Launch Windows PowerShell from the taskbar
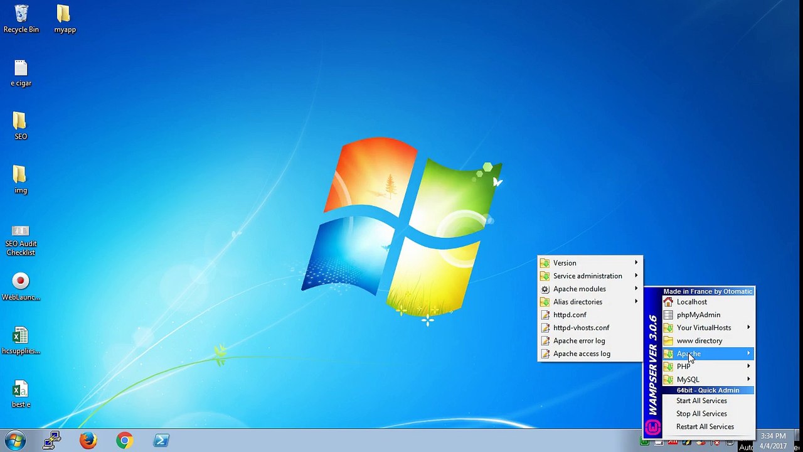 coord(161,441)
